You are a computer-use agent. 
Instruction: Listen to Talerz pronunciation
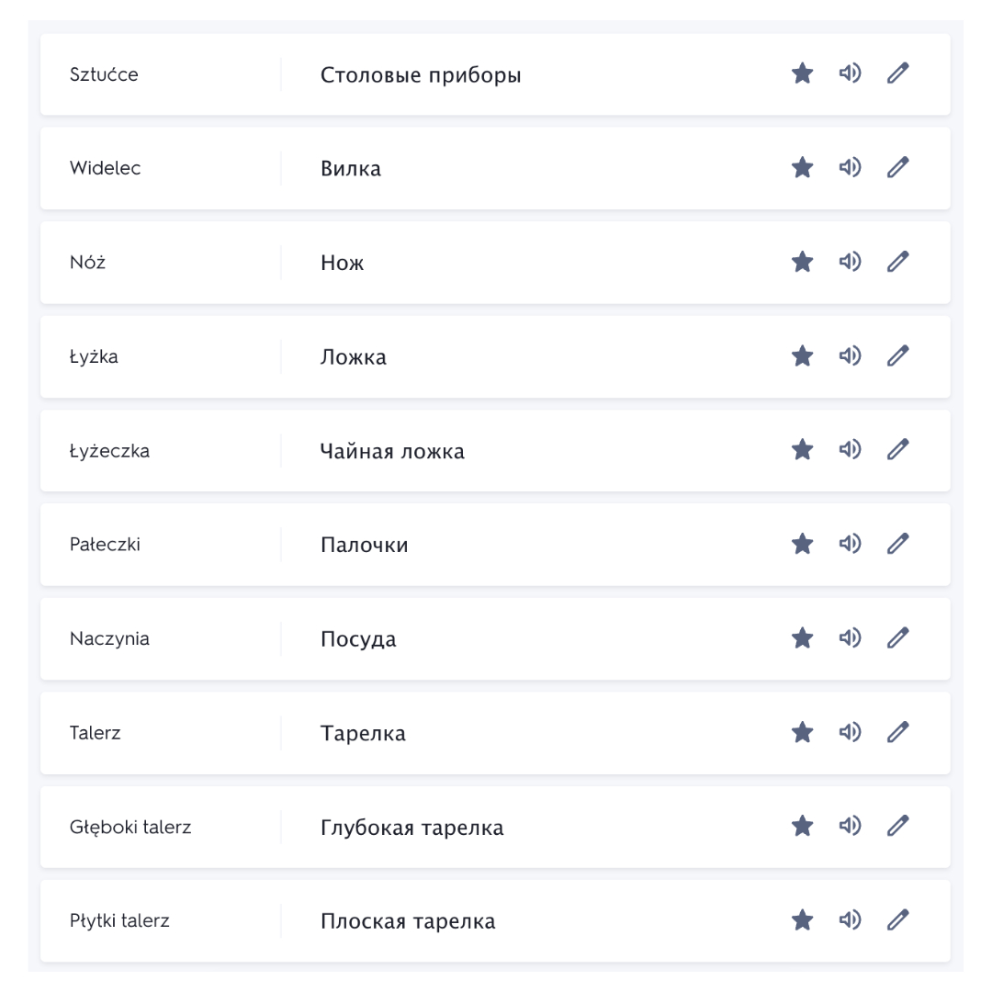[850, 732]
